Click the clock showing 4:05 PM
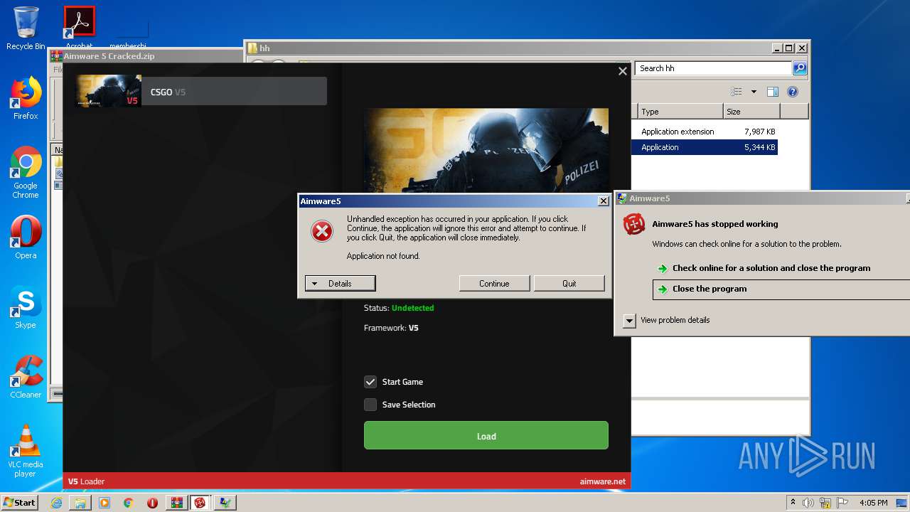910x512 pixels. pos(873,503)
